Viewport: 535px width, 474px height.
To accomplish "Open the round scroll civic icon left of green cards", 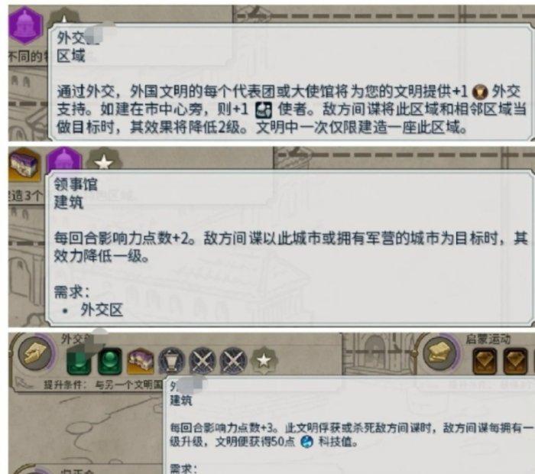I will (x=36, y=353).
